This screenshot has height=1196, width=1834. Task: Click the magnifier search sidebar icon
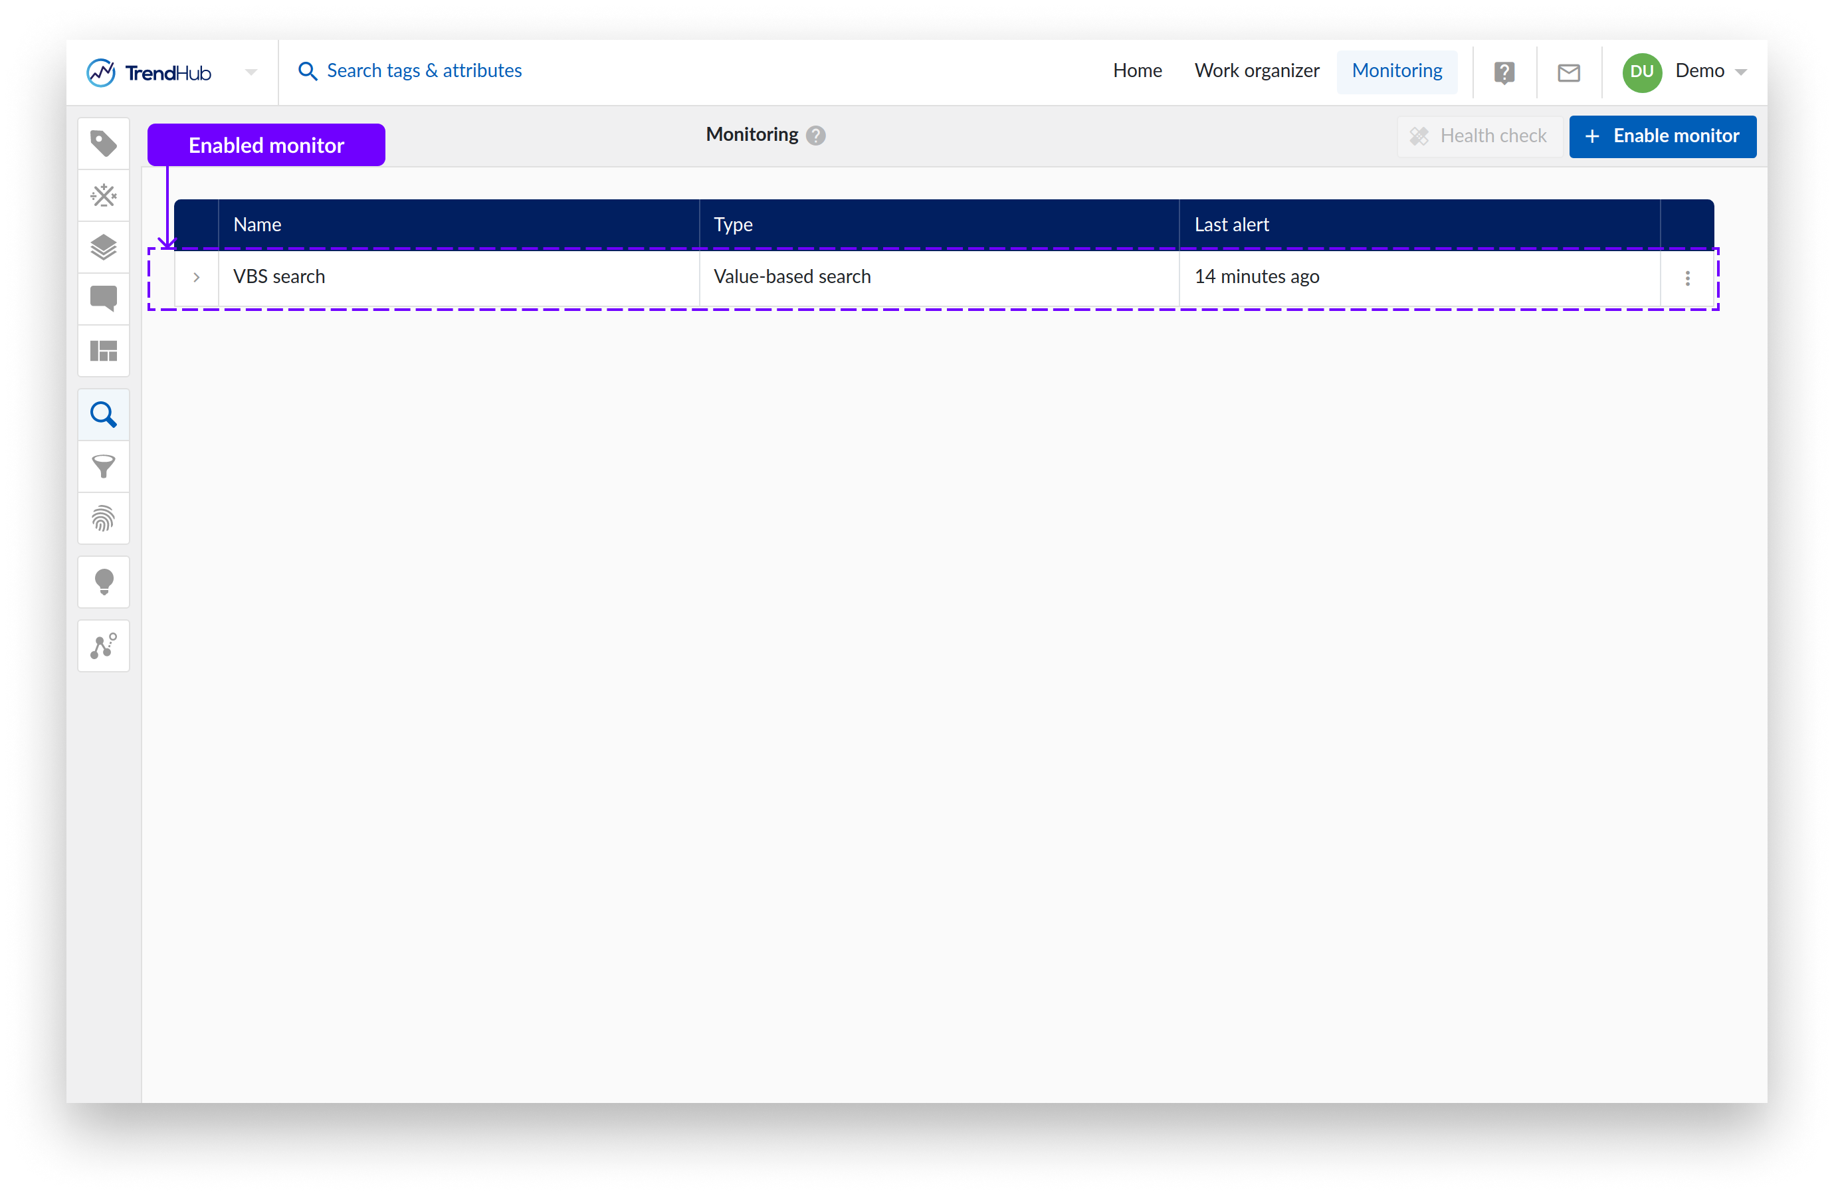point(103,415)
